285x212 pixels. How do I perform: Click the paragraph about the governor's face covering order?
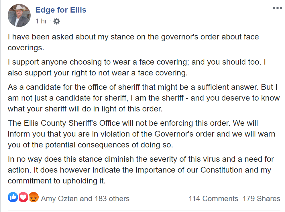pyautogui.click(x=133, y=42)
